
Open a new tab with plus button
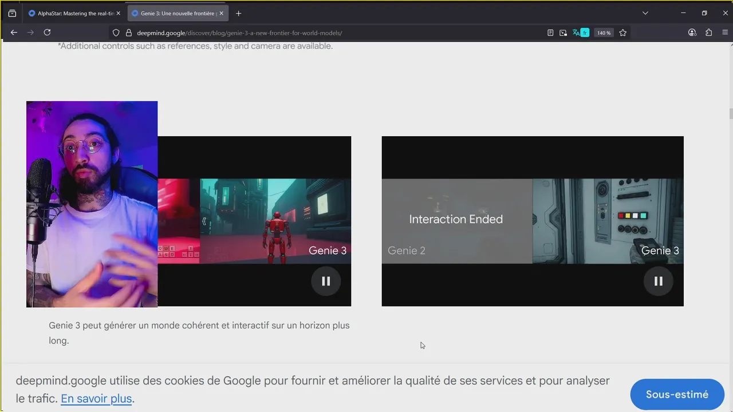coord(238,13)
